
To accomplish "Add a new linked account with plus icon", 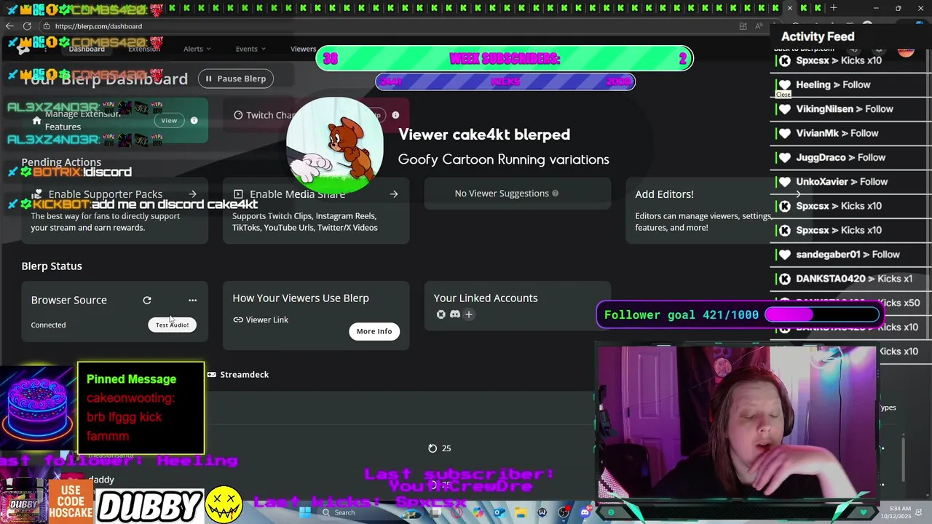I will [469, 314].
